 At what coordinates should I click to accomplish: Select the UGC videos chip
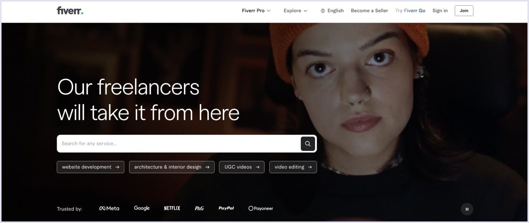tap(242, 167)
